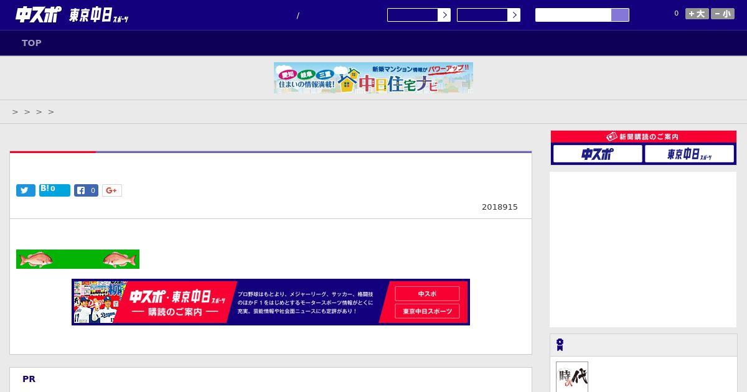
Task: Open the TOP navigation menu item
Action: (32, 43)
